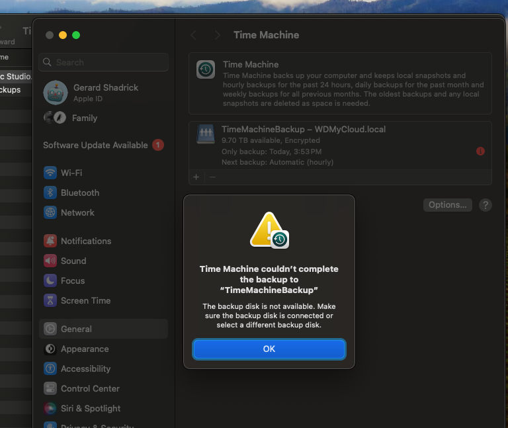Go back with the left arrow
This screenshot has height=428, width=508.
(x=193, y=35)
